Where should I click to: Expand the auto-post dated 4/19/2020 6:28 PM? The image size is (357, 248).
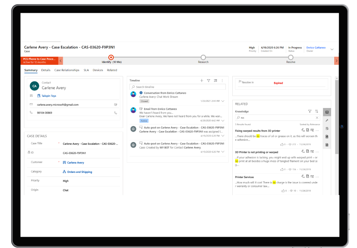pos(223,136)
